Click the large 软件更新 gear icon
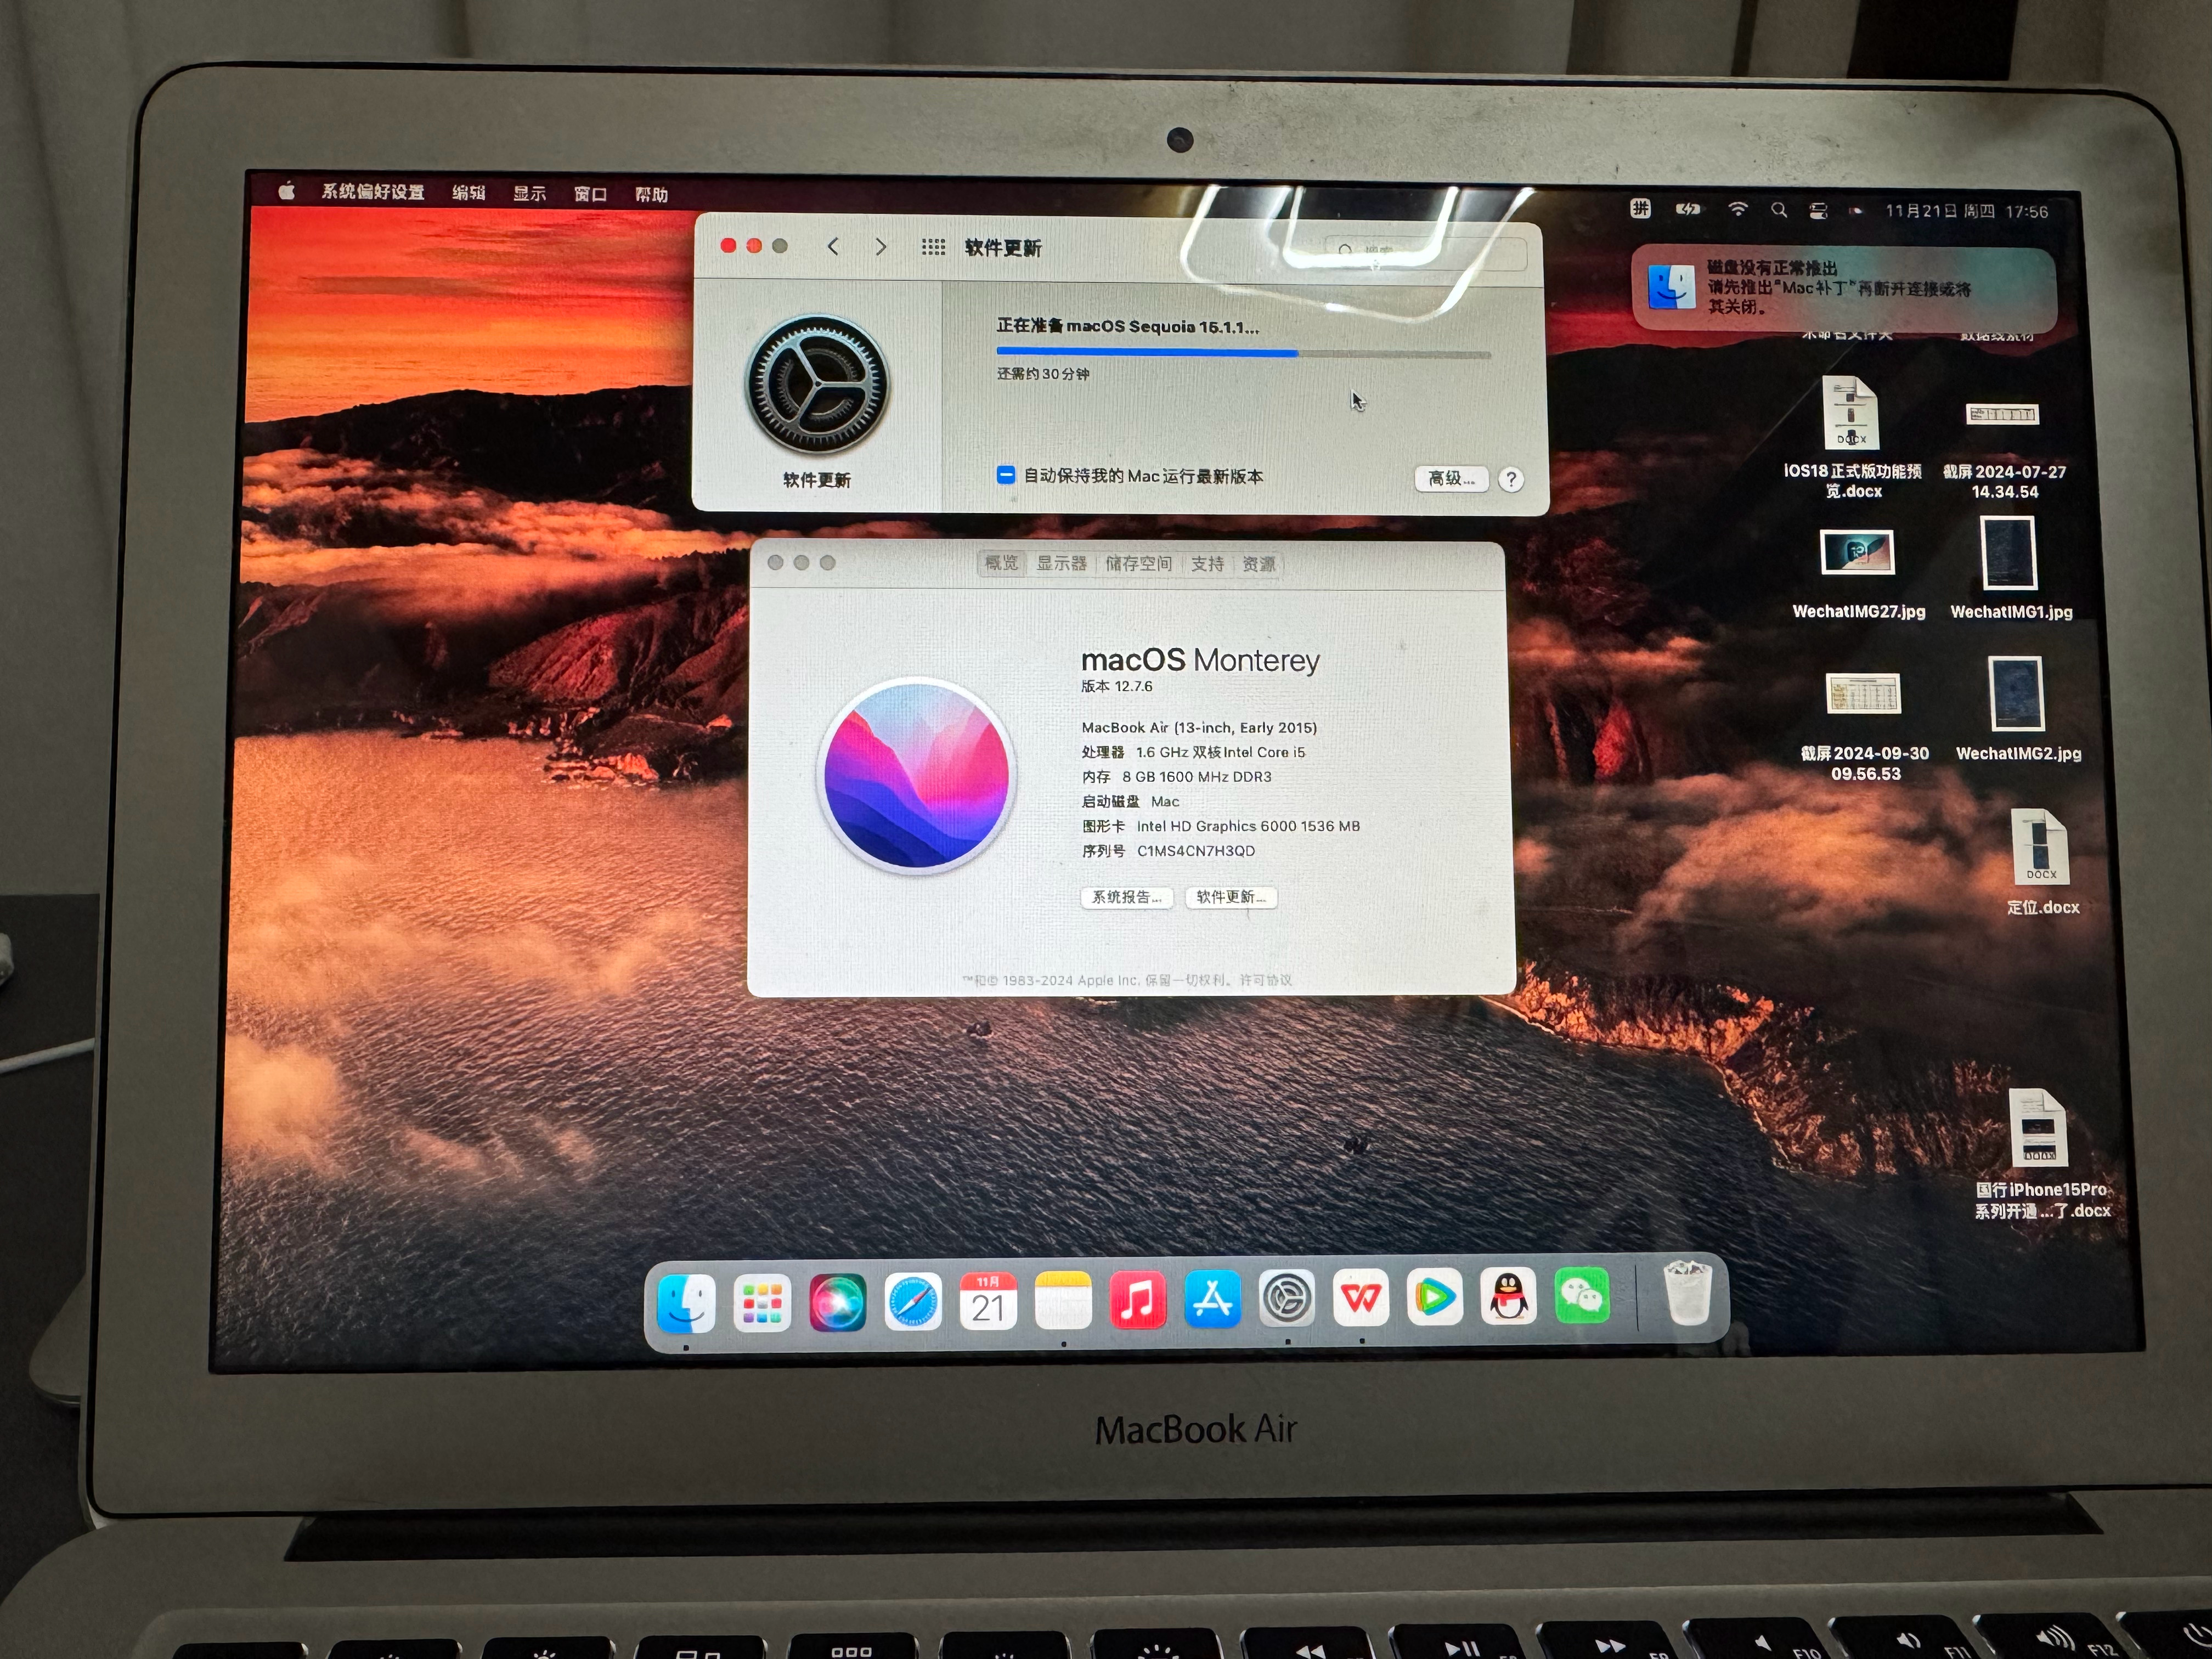This screenshot has height=1659, width=2212. coord(817,384)
